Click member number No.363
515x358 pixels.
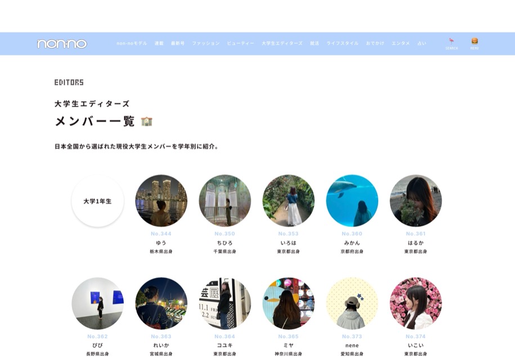click(161, 336)
